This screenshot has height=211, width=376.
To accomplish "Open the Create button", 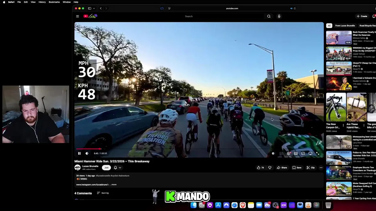I will tap(362, 16).
